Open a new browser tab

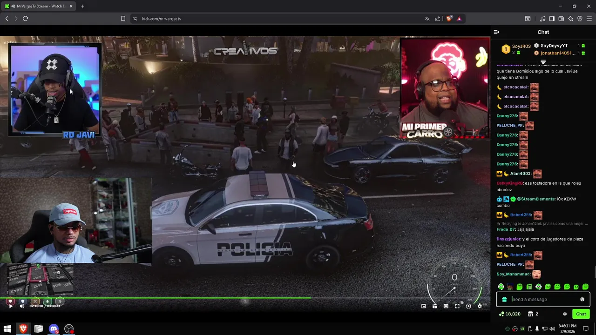tap(82, 6)
